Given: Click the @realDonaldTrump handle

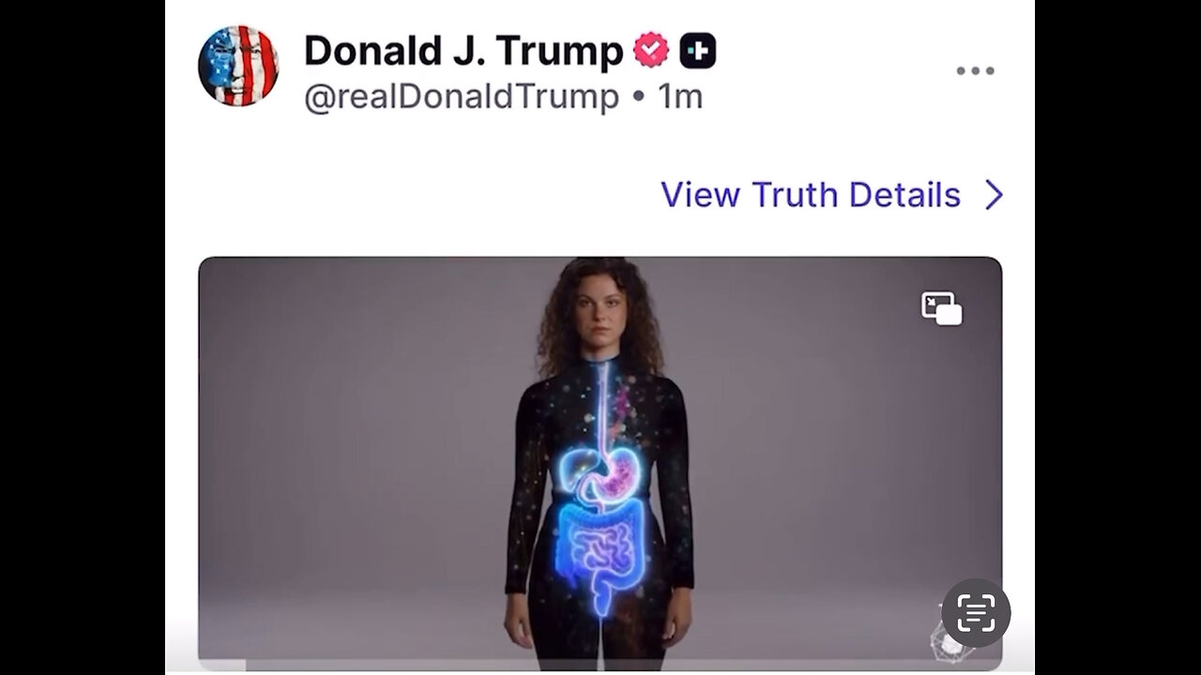Looking at the screenshot, I should (x=461, y=97).
